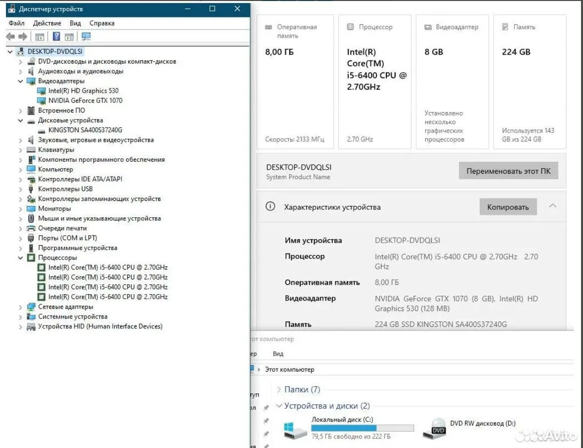Expand the Папки (7) group
The width and height of the screenshot is (583, 448).
coord(279,389)
